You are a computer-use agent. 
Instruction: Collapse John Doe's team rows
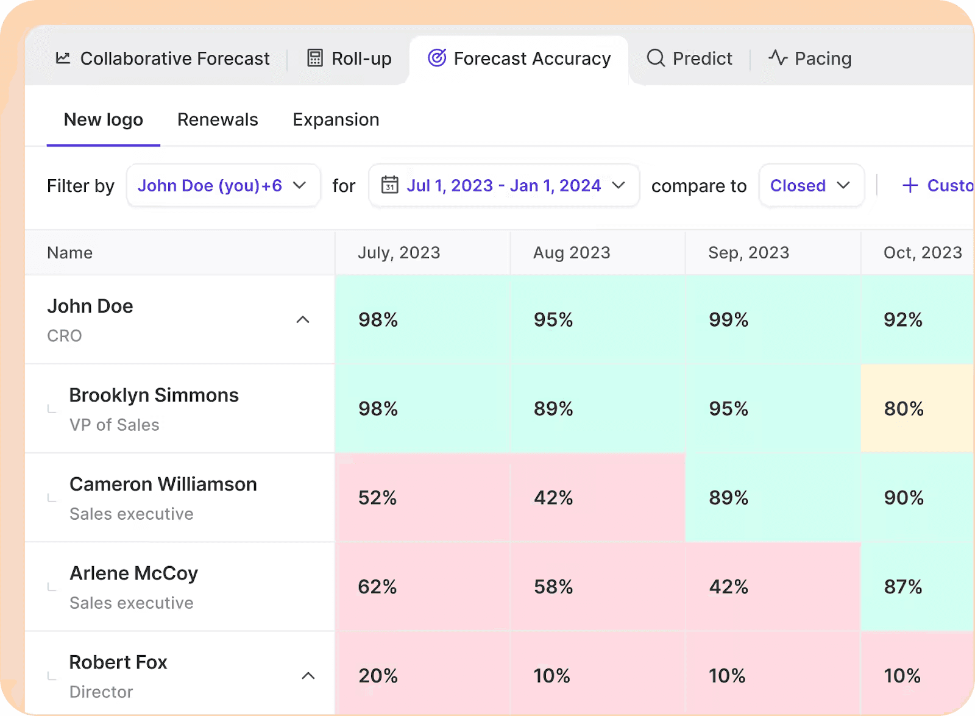(303, 320)
